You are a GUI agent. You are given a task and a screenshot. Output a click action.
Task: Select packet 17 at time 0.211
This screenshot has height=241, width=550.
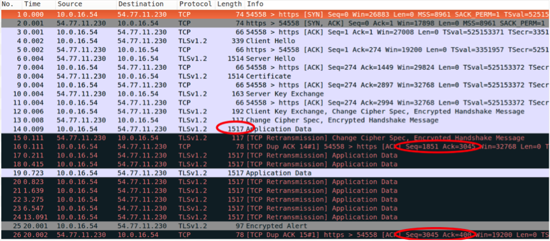[275, 155]
